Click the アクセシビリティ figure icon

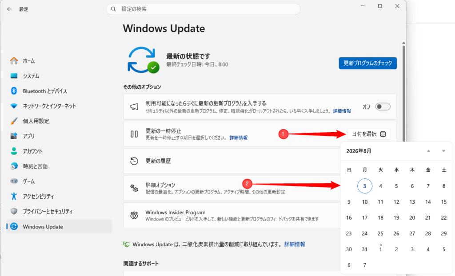[14, 196]
